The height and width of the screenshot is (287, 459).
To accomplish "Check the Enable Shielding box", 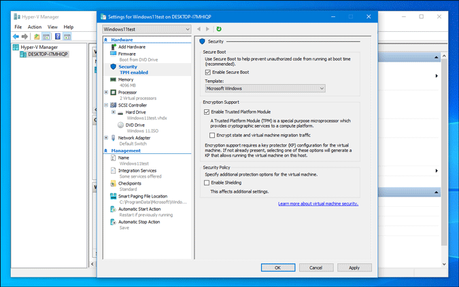I will tap(207, 183).
